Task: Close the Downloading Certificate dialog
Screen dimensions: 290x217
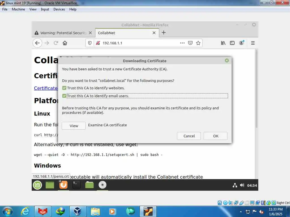Action: pyautogui.click(x=227, y=61)
